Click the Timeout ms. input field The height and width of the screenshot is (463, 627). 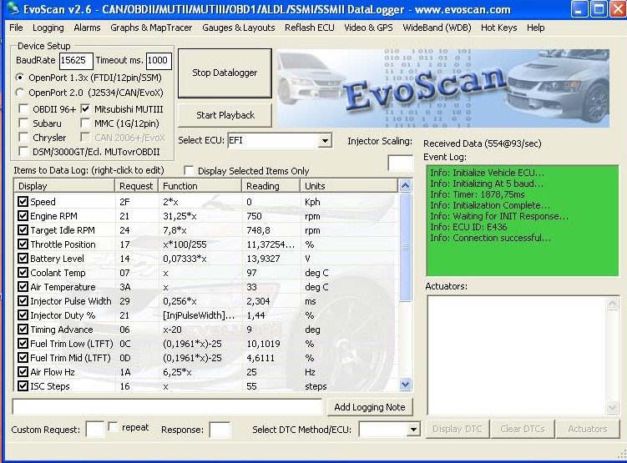159,60
